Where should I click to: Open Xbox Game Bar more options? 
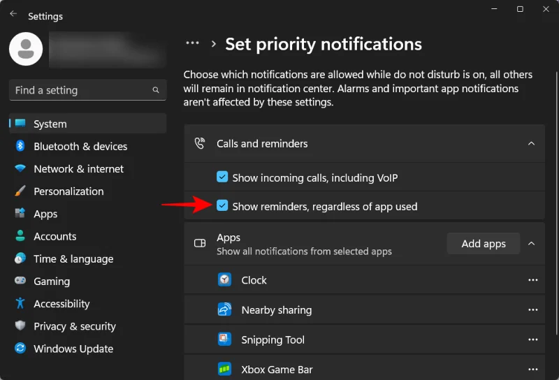click(533, 370)
